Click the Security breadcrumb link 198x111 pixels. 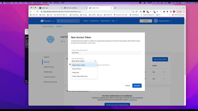[x=59, y=27]
